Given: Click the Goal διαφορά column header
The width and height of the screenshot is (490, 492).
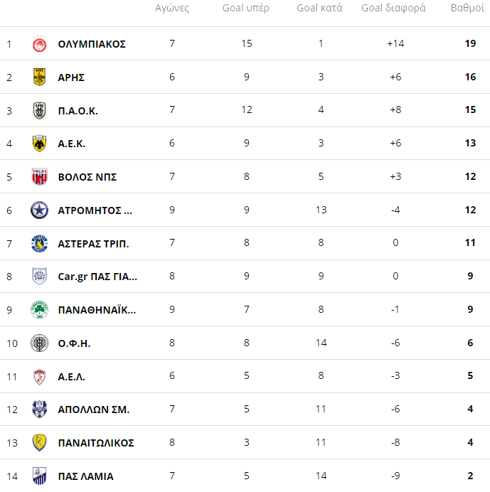Looking at the screenshot, I should pos(393,8).
